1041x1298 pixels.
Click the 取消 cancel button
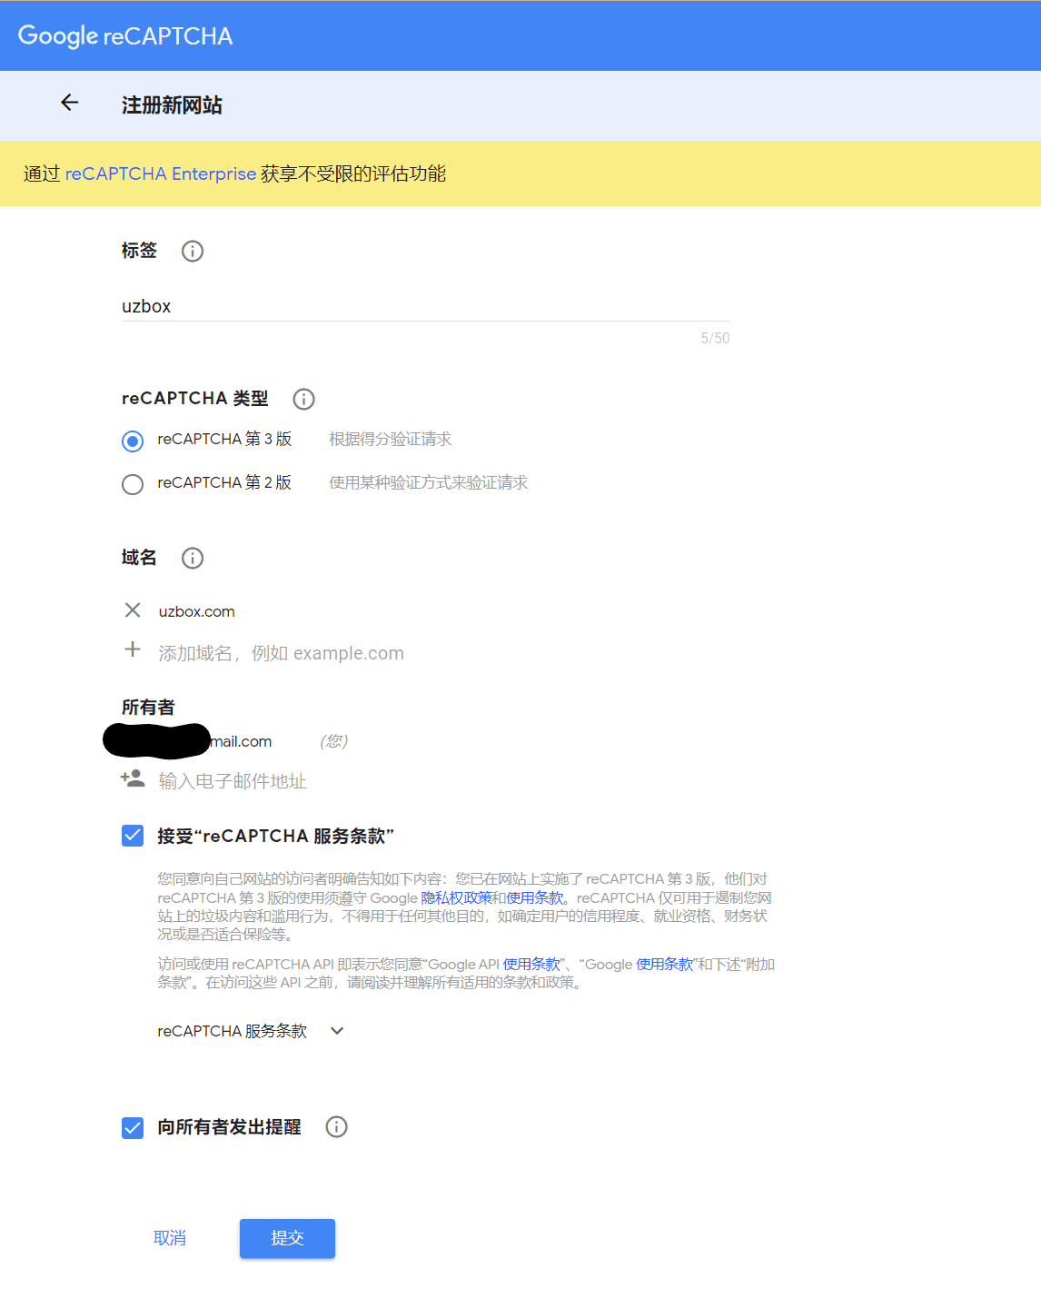click(x=170, y=1238)
